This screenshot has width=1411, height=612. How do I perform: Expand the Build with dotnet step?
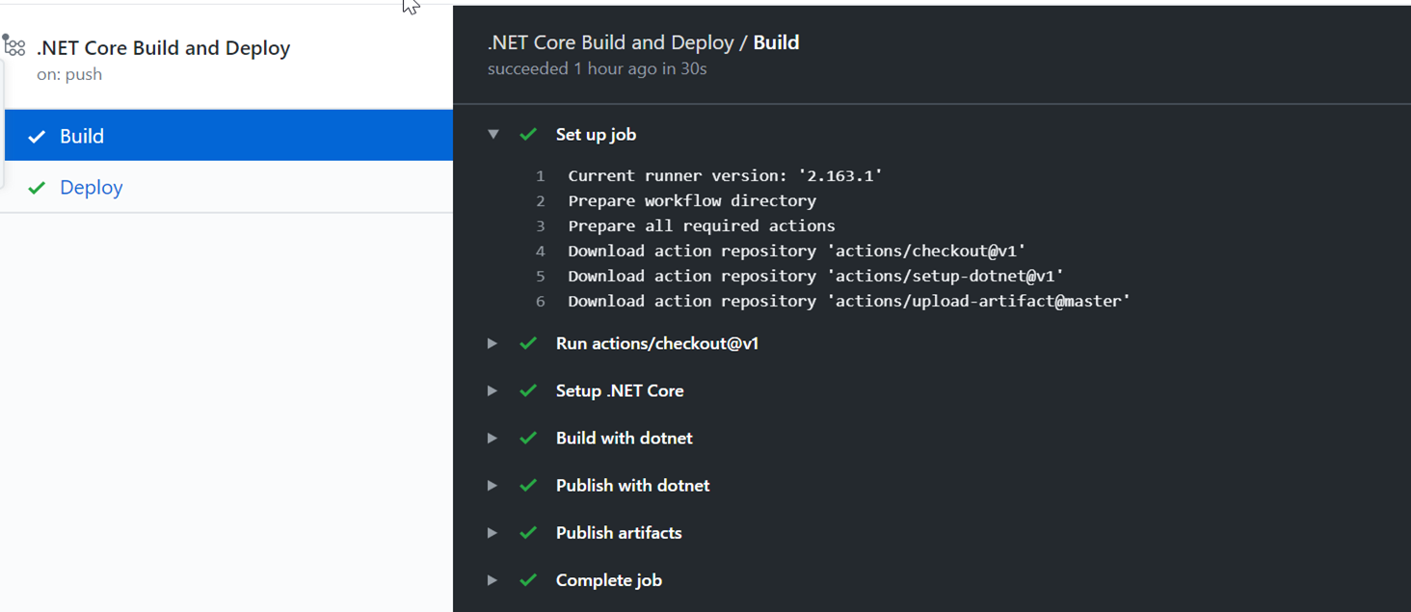tap(493, 438)
